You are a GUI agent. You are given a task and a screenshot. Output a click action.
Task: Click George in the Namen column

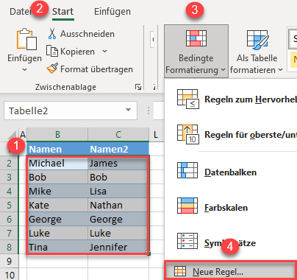click(x=57, y=219)
